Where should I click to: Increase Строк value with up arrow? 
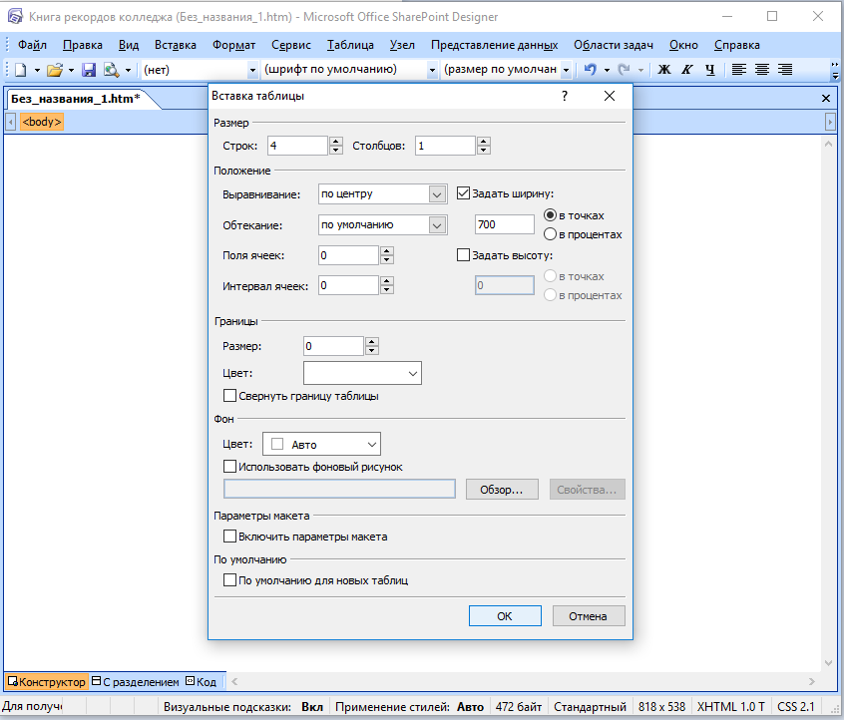pyautogui.click(x=336, y=142)
